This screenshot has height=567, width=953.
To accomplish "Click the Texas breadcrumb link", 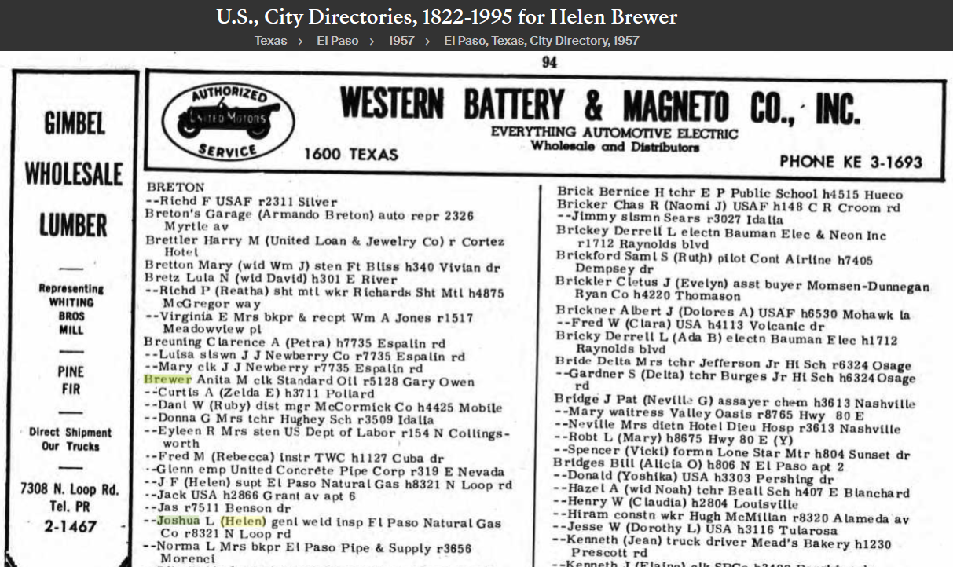I will click(271, 40).
